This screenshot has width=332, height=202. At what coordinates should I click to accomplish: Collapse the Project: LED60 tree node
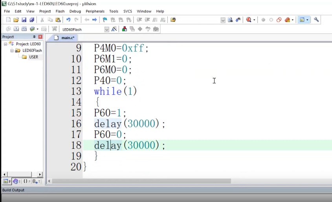pos(6,44)
